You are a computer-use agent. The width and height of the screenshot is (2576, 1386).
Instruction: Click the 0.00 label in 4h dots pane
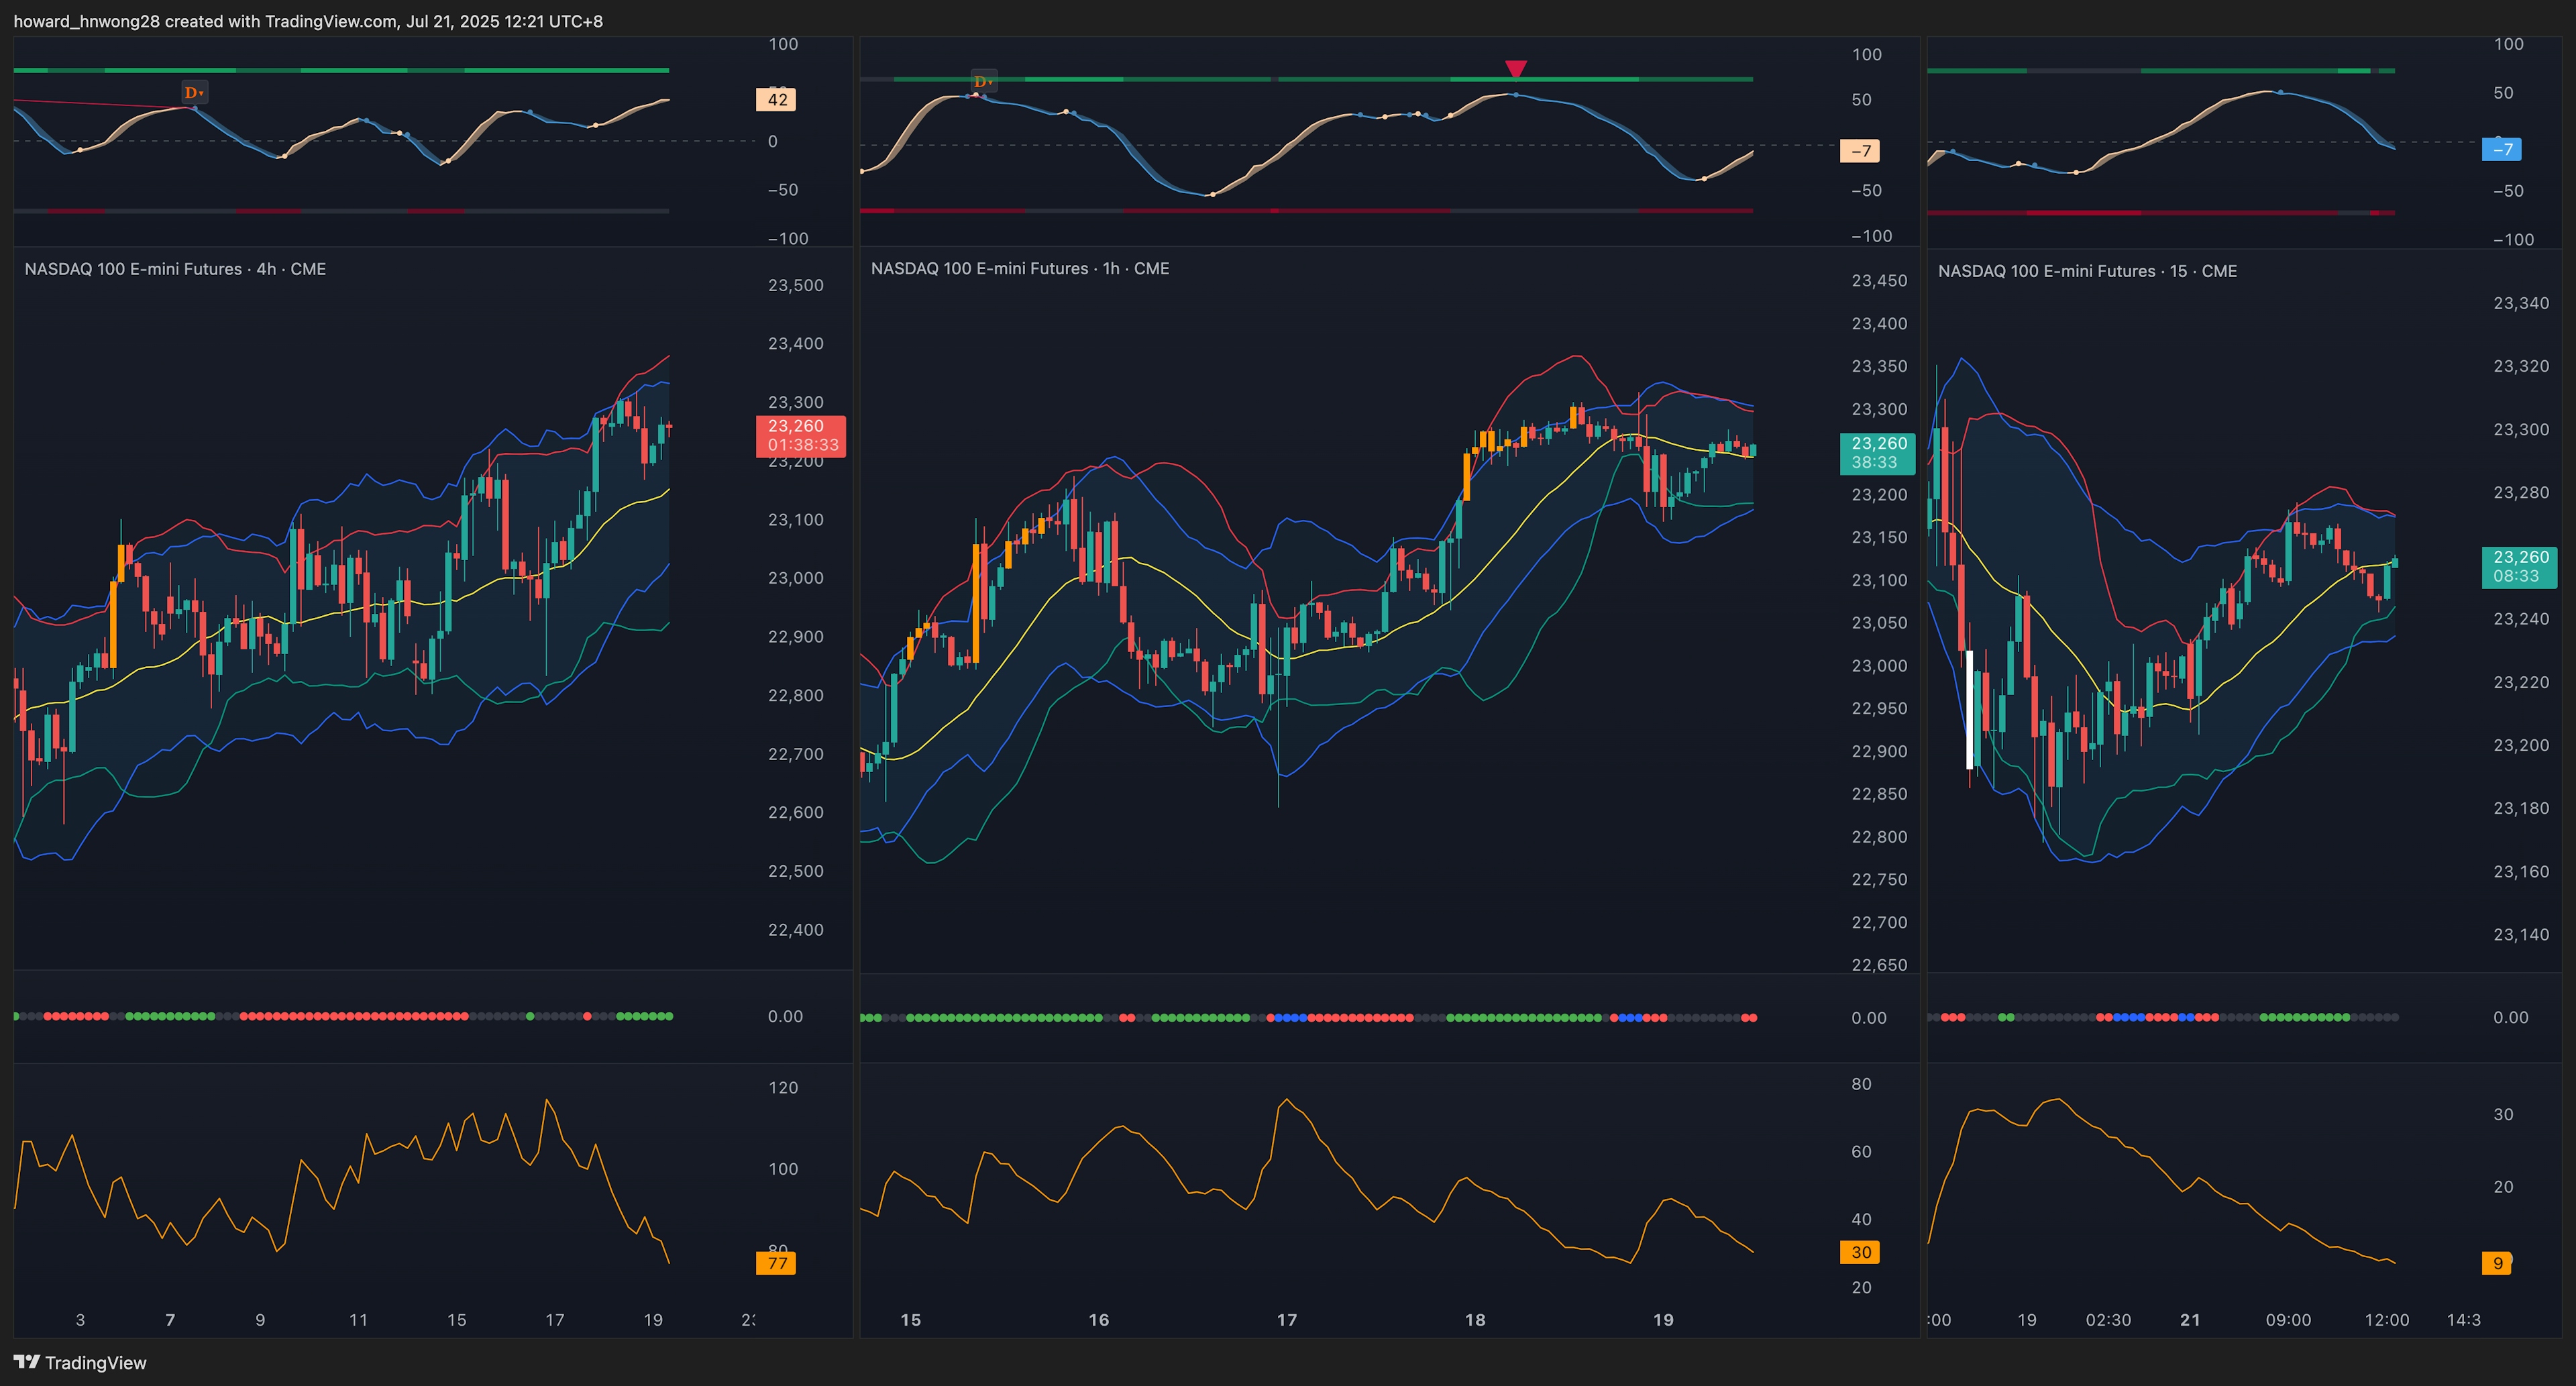click(785, 1016)
